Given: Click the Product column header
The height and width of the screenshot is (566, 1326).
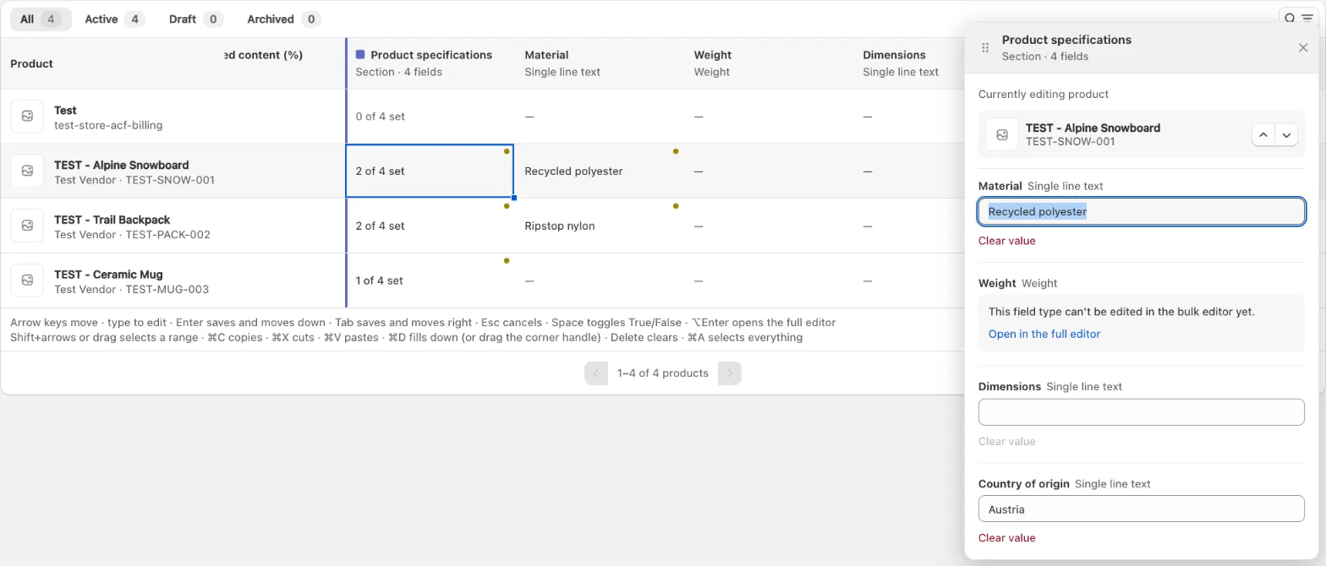Looking at the screenshot, I should coord(31,63).
